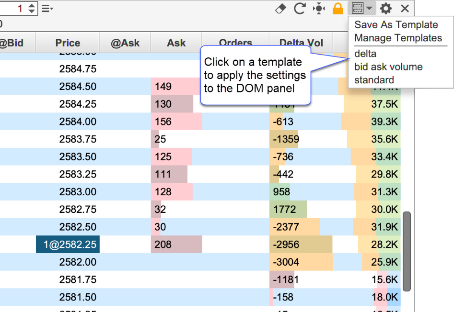
Task: Click the vertical scrollbar thumb
Action: [x=407, y=251]
